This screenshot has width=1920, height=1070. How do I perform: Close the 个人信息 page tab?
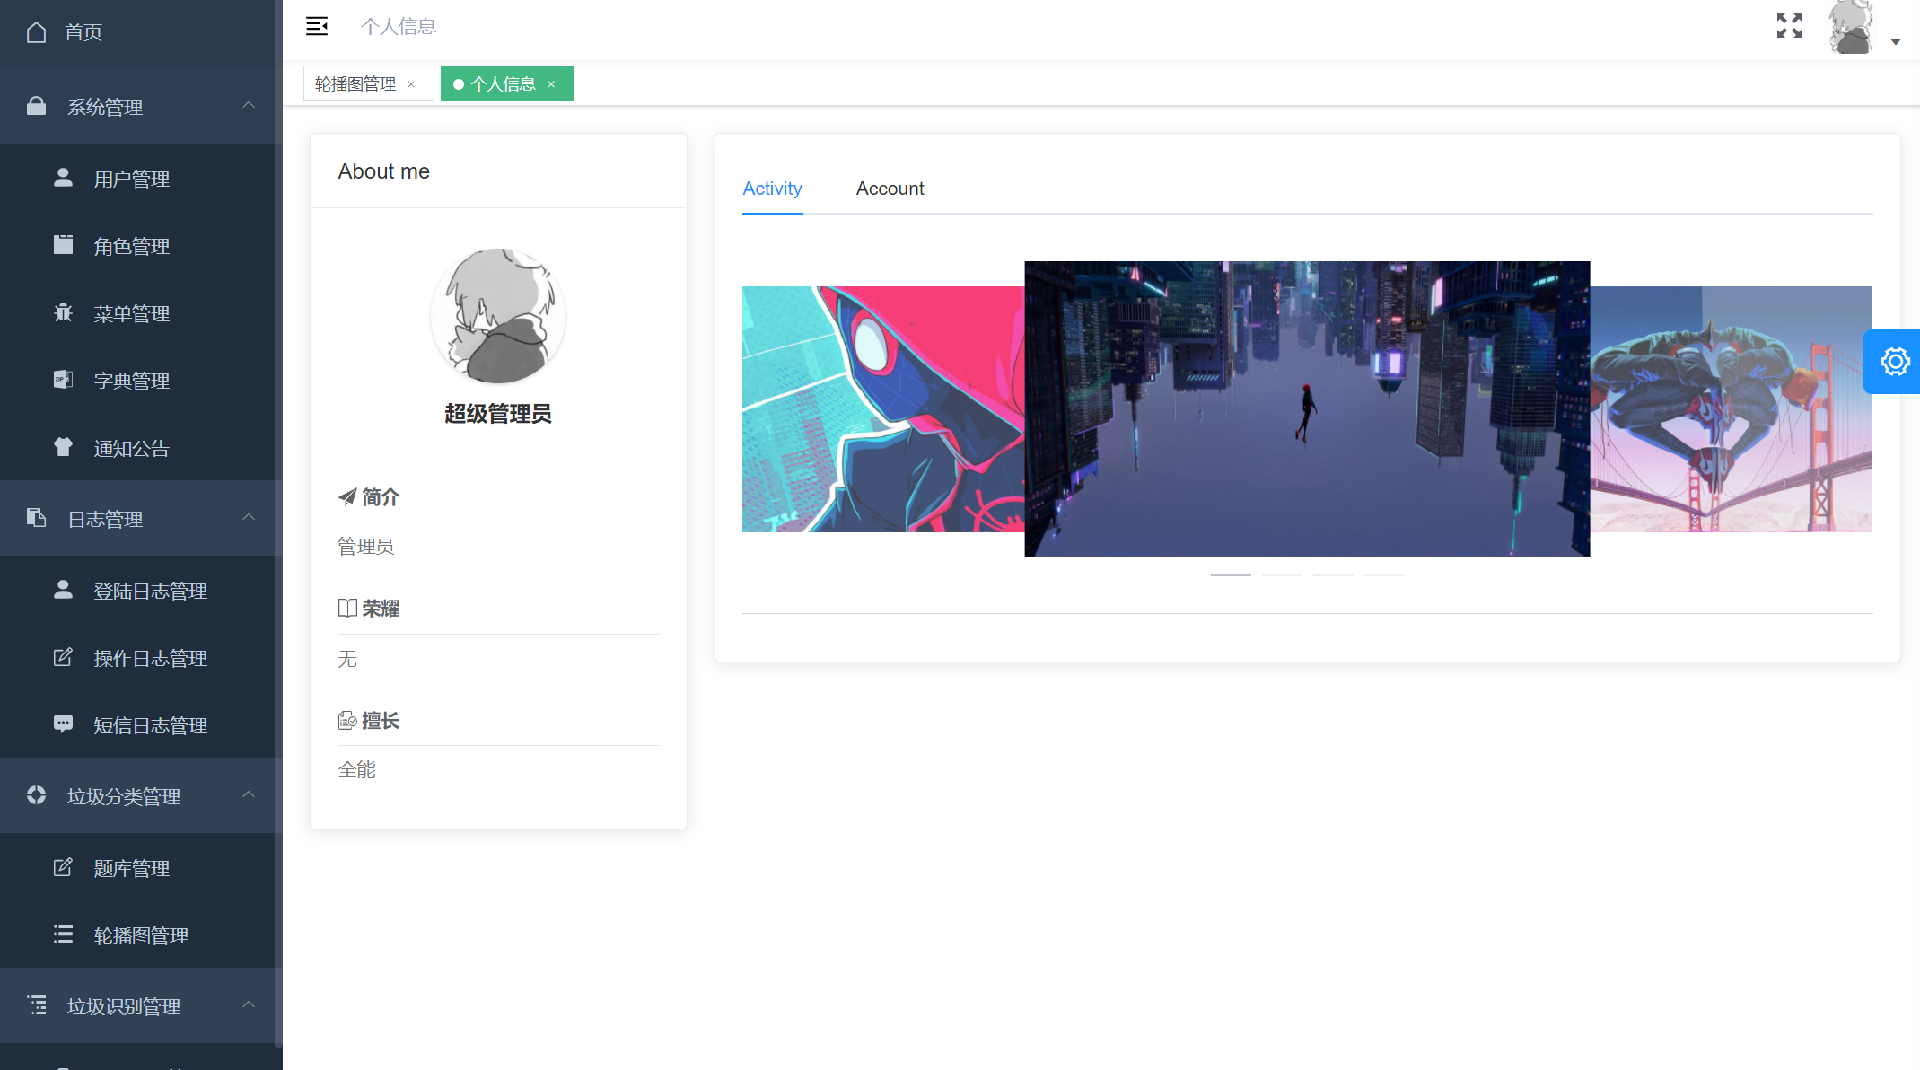click(551, 84)
